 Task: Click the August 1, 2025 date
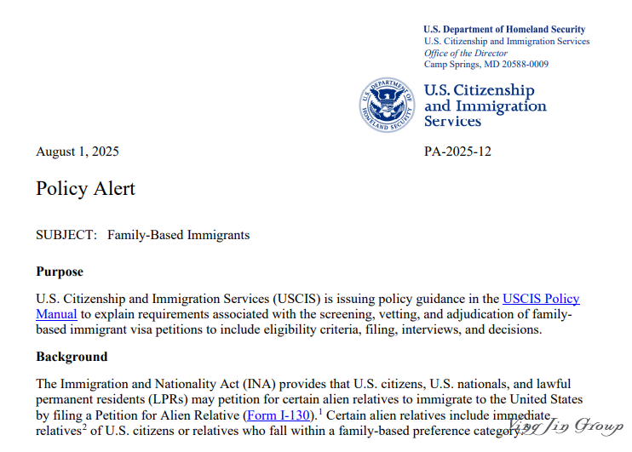(x=78, y=152)
